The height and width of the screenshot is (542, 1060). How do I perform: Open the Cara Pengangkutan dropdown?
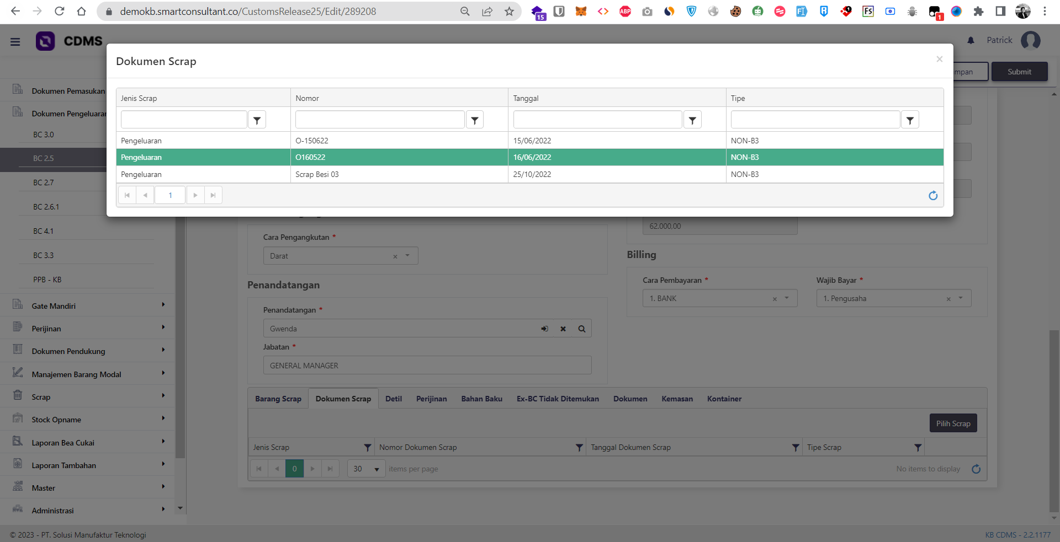407,256
